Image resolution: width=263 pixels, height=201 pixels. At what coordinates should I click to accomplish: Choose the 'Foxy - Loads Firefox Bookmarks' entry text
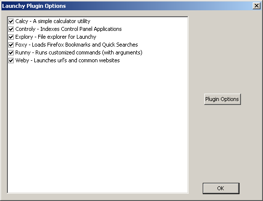(x=76, y=45)
